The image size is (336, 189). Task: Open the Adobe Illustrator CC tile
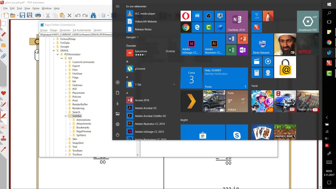[214, 44]
